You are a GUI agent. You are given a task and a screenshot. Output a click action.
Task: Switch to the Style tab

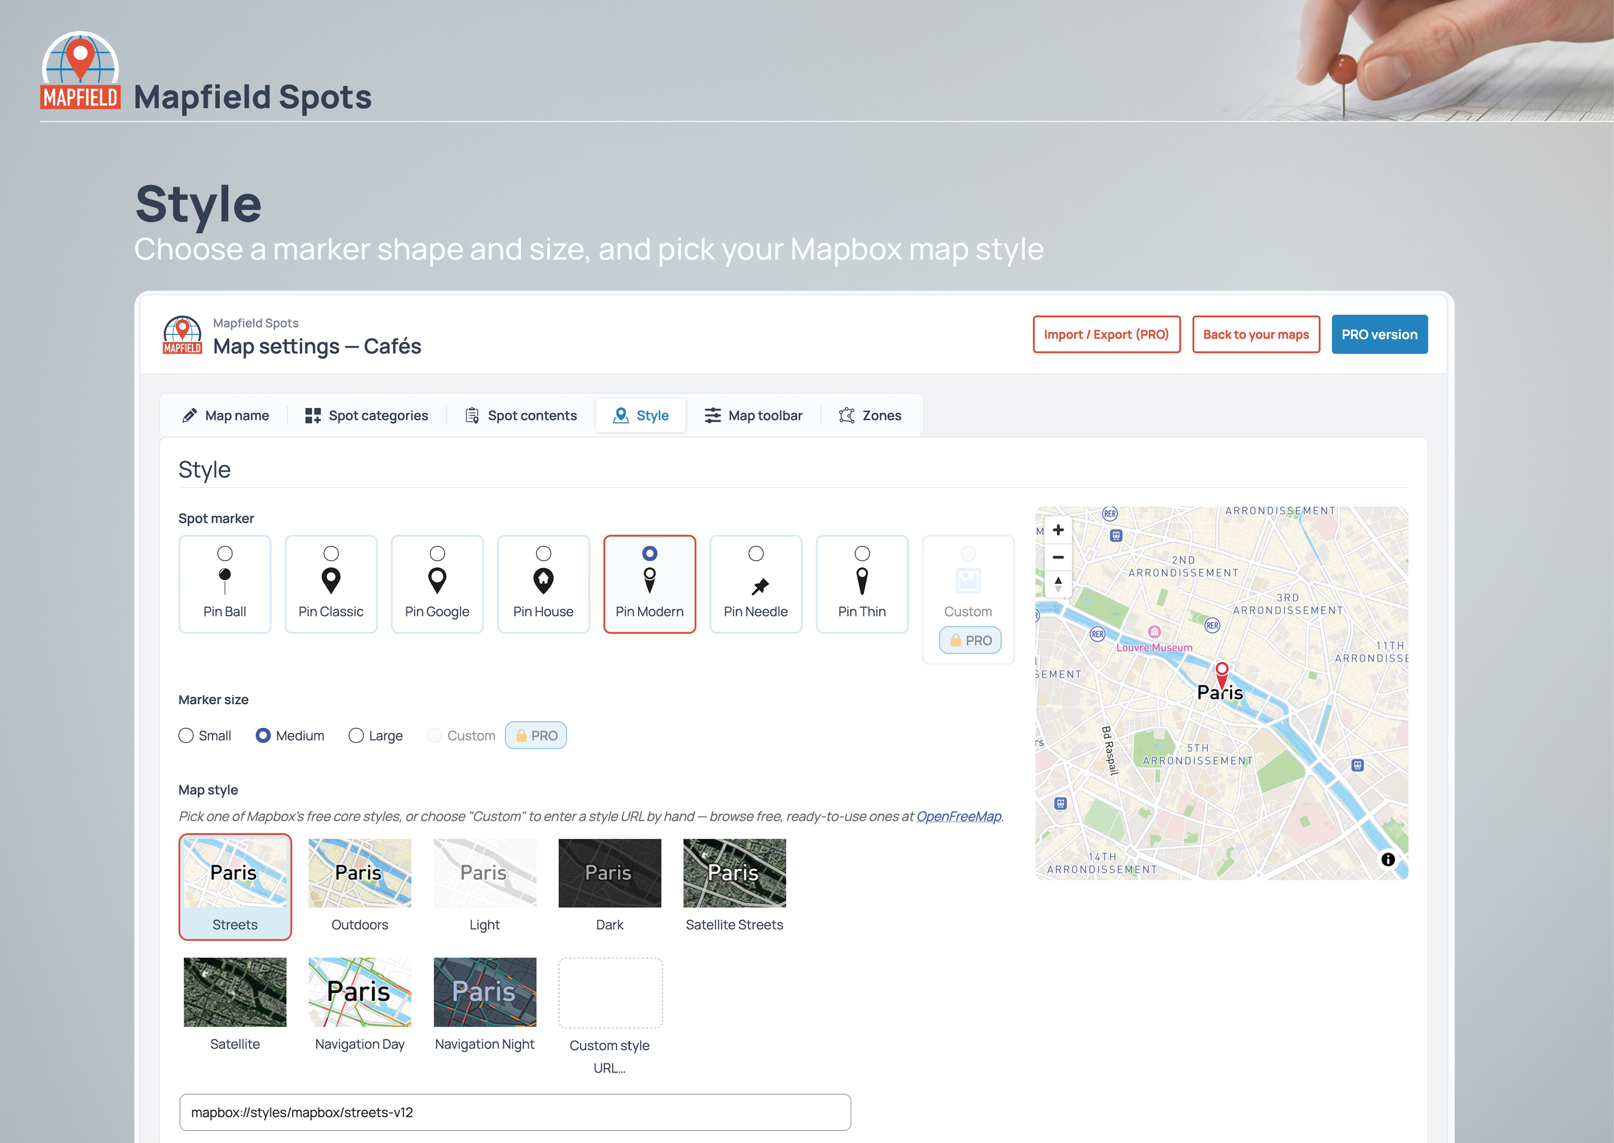(x=640, y=416)
